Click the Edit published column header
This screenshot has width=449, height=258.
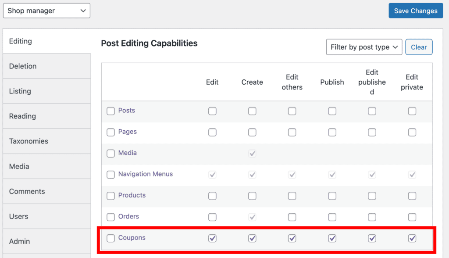372,82
